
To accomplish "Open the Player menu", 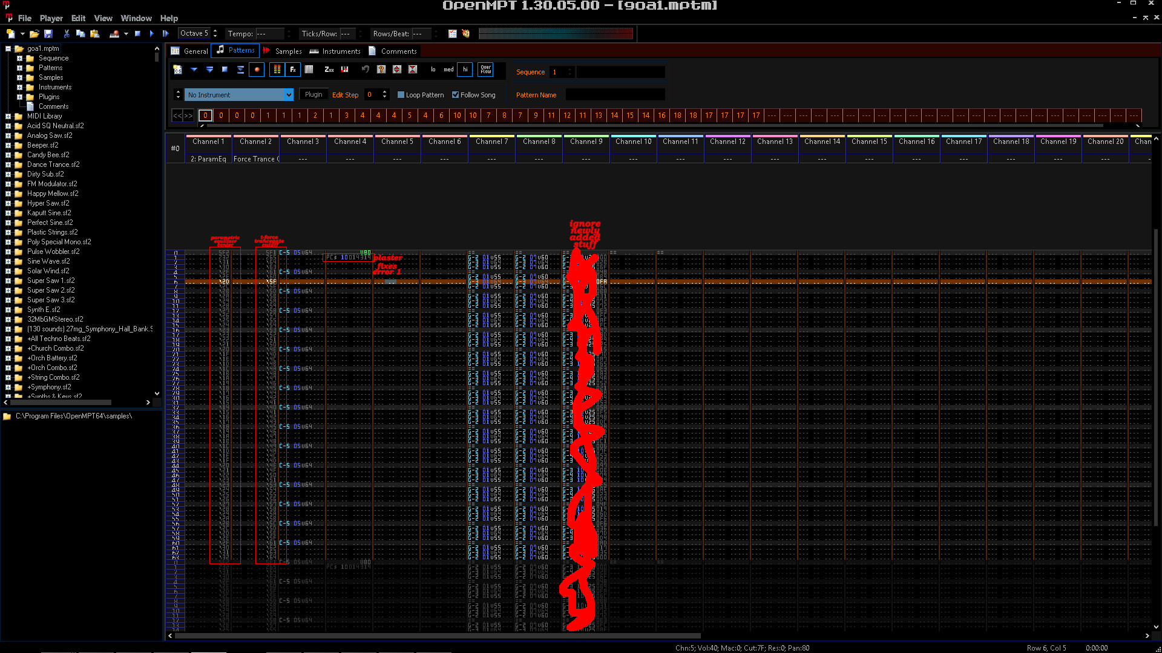I will point(51,18).
